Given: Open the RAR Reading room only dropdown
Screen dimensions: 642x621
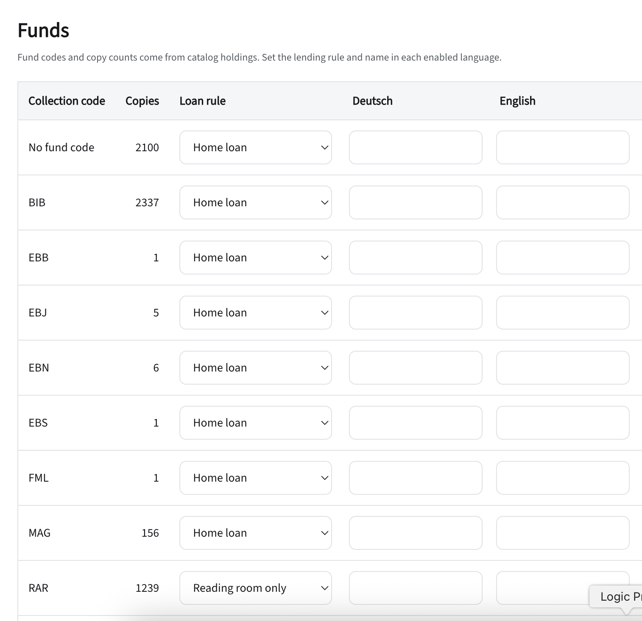Looking at the screenshot, I should (256, 588).
